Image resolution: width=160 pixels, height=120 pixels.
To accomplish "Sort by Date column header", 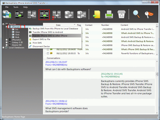I will [58, 25].
